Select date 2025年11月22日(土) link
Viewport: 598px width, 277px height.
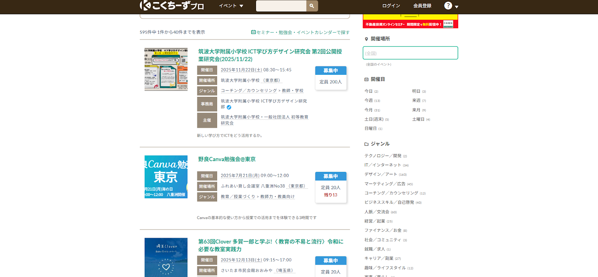click(241, 70)
